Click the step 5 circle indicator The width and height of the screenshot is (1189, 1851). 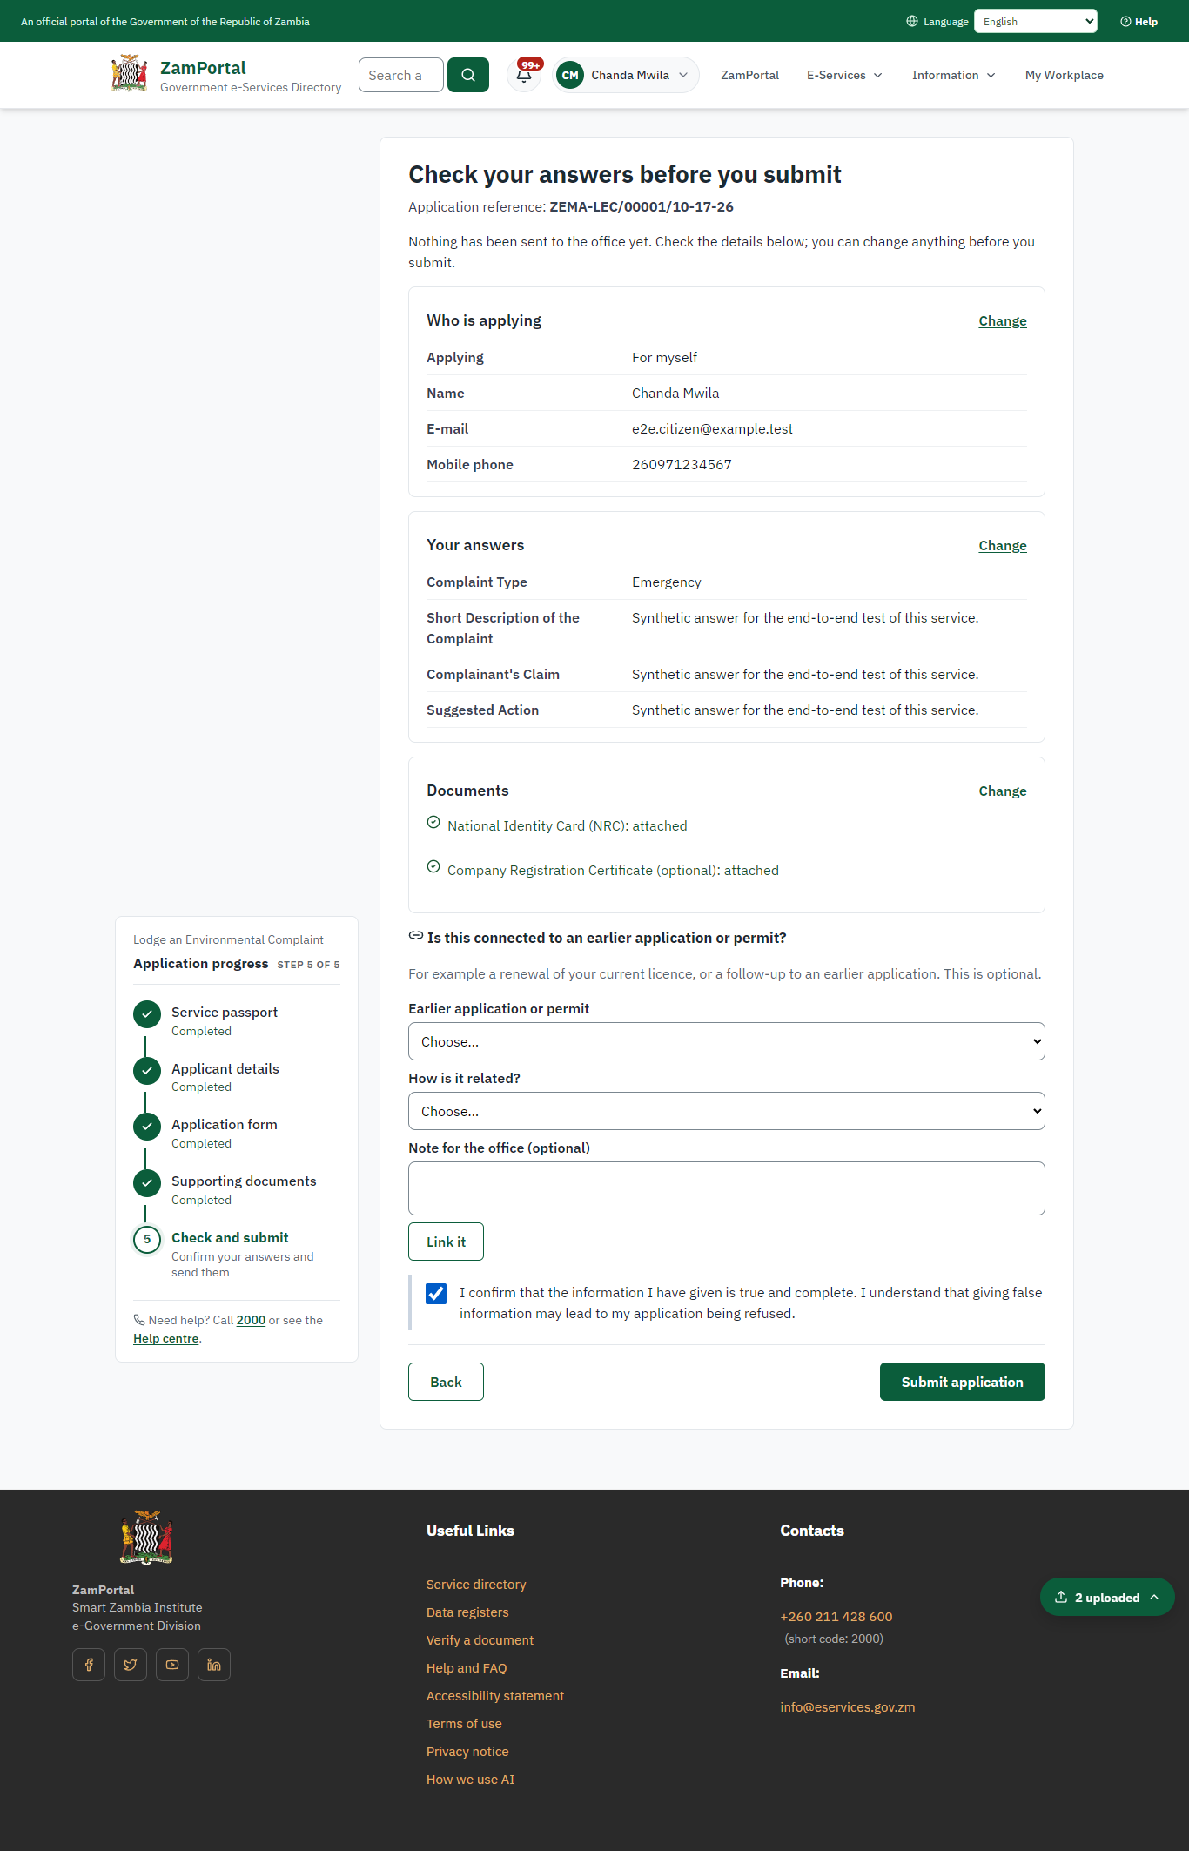(x=147, y=1239)
